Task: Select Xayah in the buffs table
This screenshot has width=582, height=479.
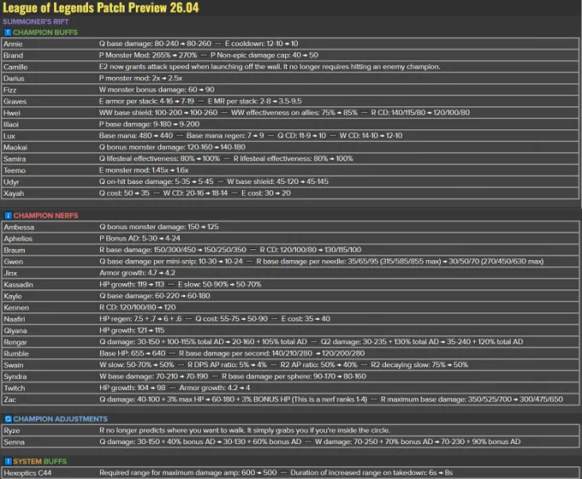Action: point(15,192)
